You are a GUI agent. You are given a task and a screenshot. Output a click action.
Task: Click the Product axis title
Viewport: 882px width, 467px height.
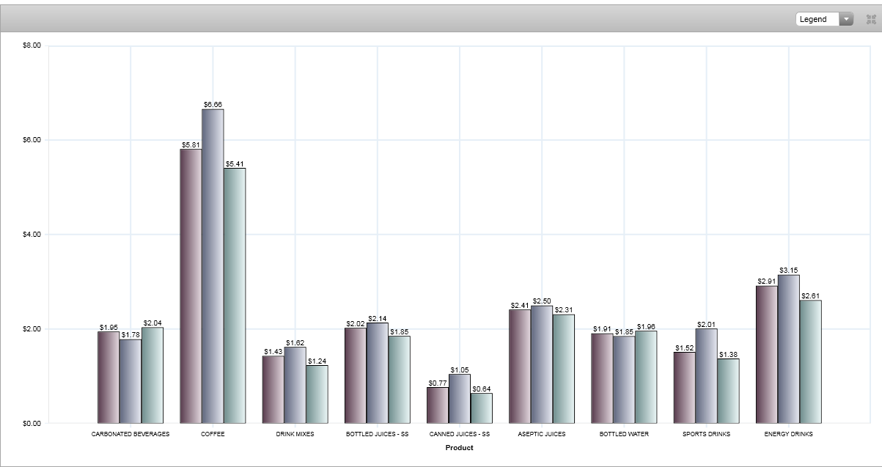(x=459, y=448)
